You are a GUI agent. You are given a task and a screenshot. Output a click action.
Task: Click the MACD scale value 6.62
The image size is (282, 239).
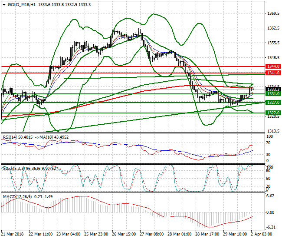click(x=270, y=196)
